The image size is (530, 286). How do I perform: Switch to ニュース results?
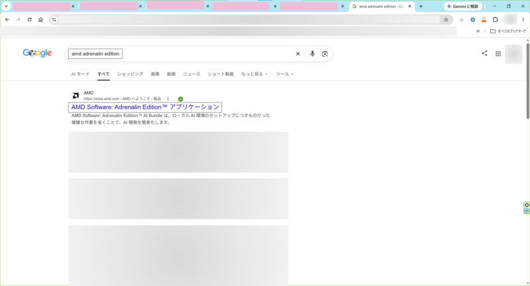pos(191,74)
